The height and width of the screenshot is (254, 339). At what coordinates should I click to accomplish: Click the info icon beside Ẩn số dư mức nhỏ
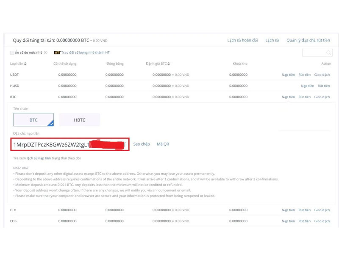(x=46, y=52)
